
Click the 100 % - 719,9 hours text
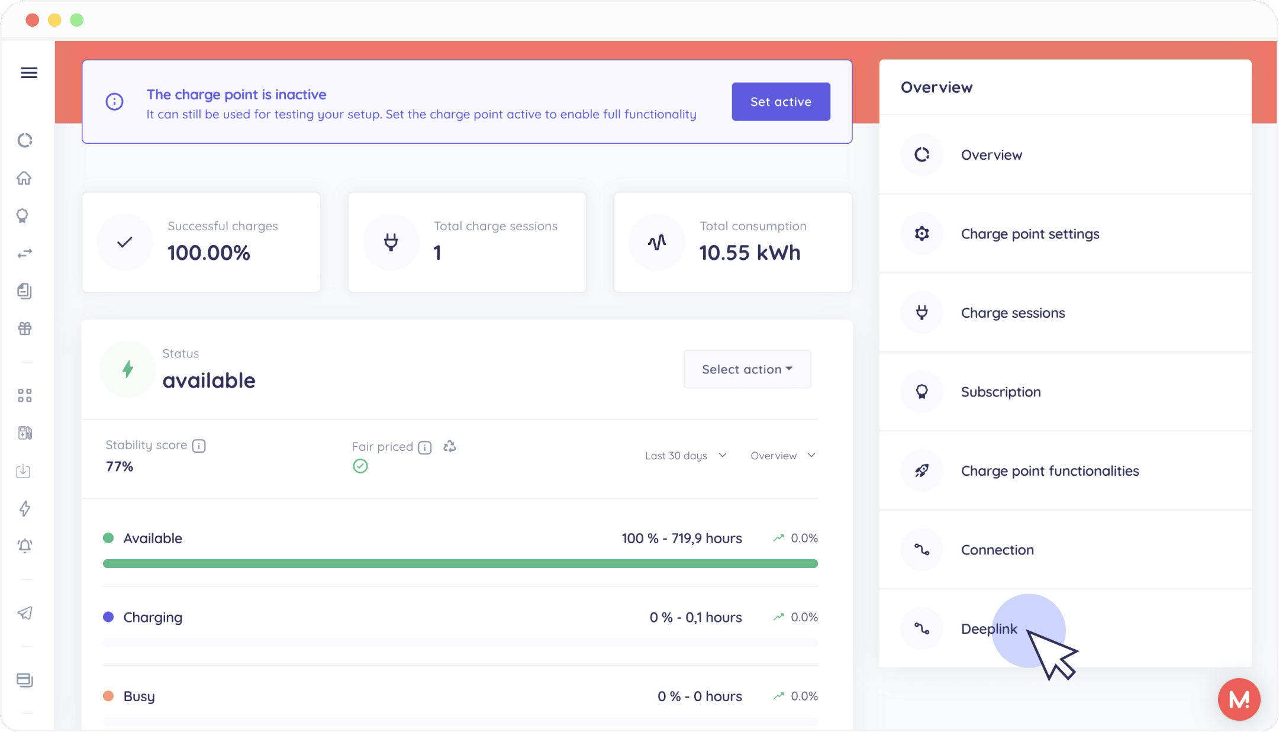pos(682,538)
